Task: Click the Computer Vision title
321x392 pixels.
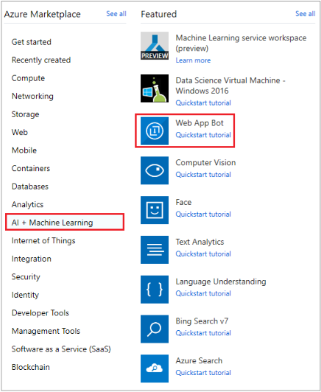Action: point(205,163)
